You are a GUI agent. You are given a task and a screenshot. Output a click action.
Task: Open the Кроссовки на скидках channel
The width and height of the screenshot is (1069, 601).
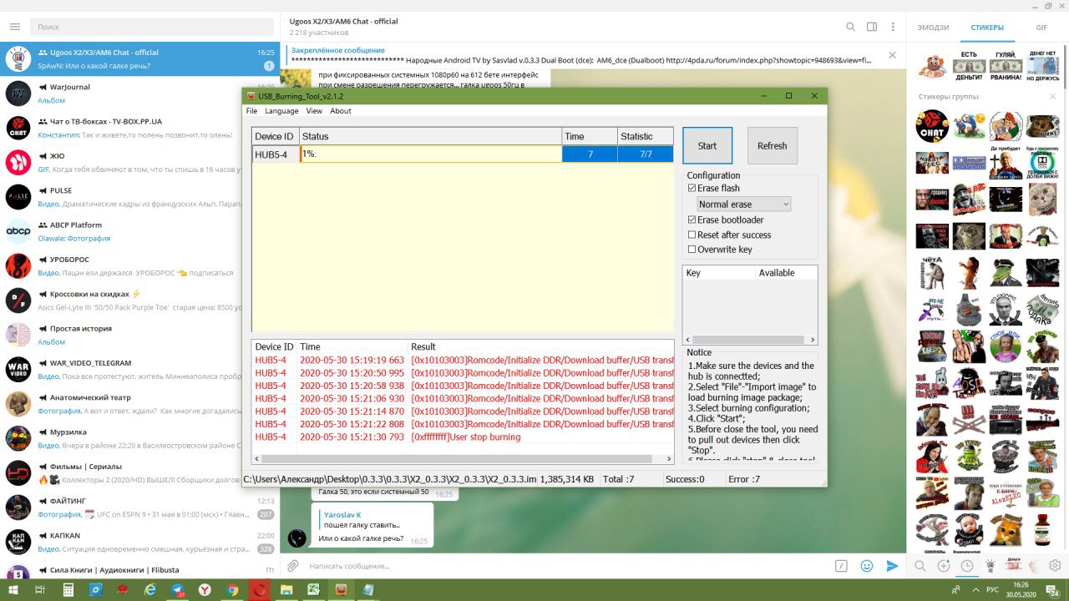[x=139, y=300]
